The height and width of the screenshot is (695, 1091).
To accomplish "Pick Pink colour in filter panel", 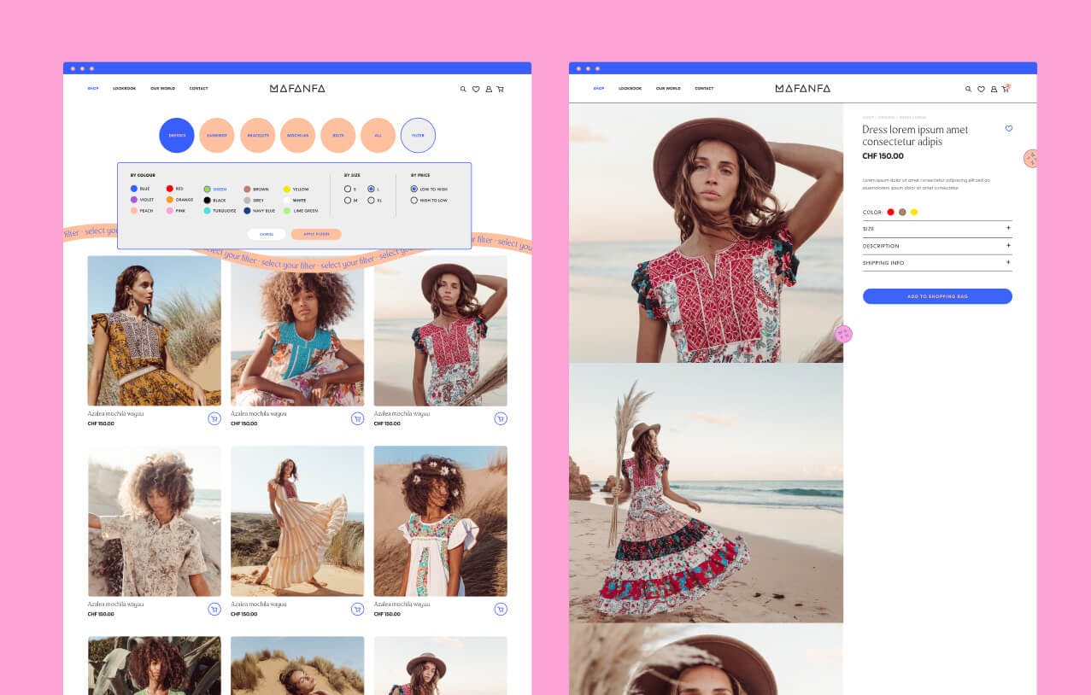I will 170,211.
